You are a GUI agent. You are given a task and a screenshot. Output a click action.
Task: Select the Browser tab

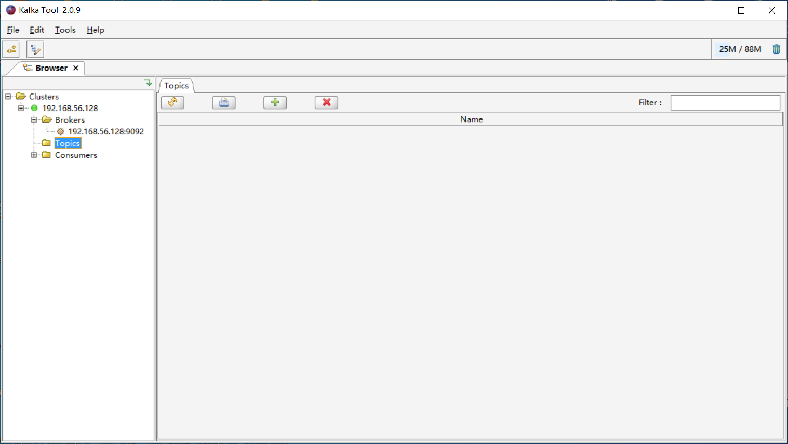click(x=51, y=68)
